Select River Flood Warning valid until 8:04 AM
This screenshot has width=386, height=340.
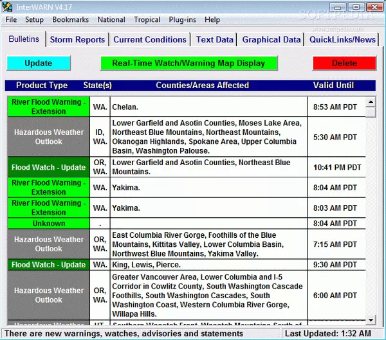pyautogui.click(x=48, y=187)
